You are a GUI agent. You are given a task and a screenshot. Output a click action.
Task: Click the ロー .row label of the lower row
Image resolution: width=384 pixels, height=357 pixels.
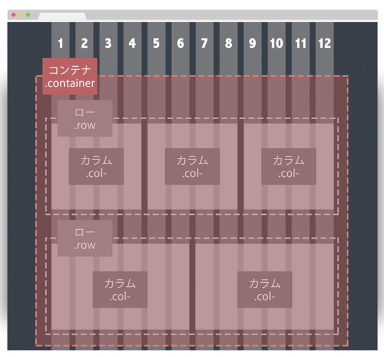coord(85,238)
